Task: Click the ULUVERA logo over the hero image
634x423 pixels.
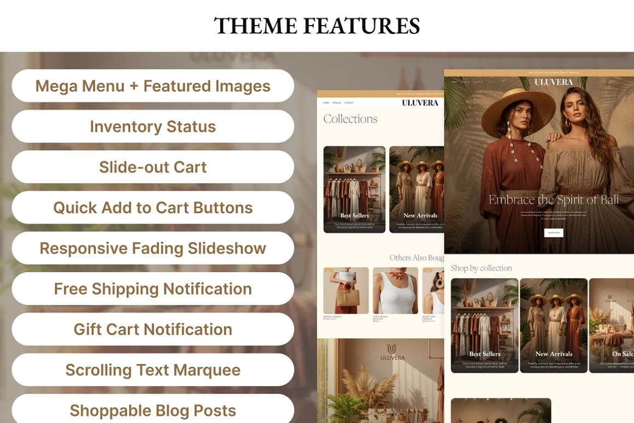Action: (554, 82)
